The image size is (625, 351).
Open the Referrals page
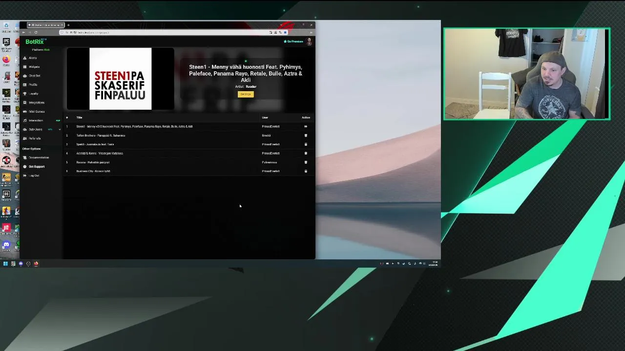coord(35,138)
